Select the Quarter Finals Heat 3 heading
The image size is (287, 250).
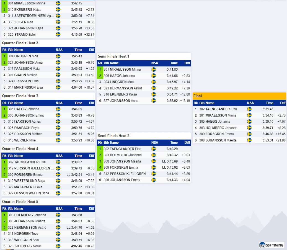(x=20, y=96)
